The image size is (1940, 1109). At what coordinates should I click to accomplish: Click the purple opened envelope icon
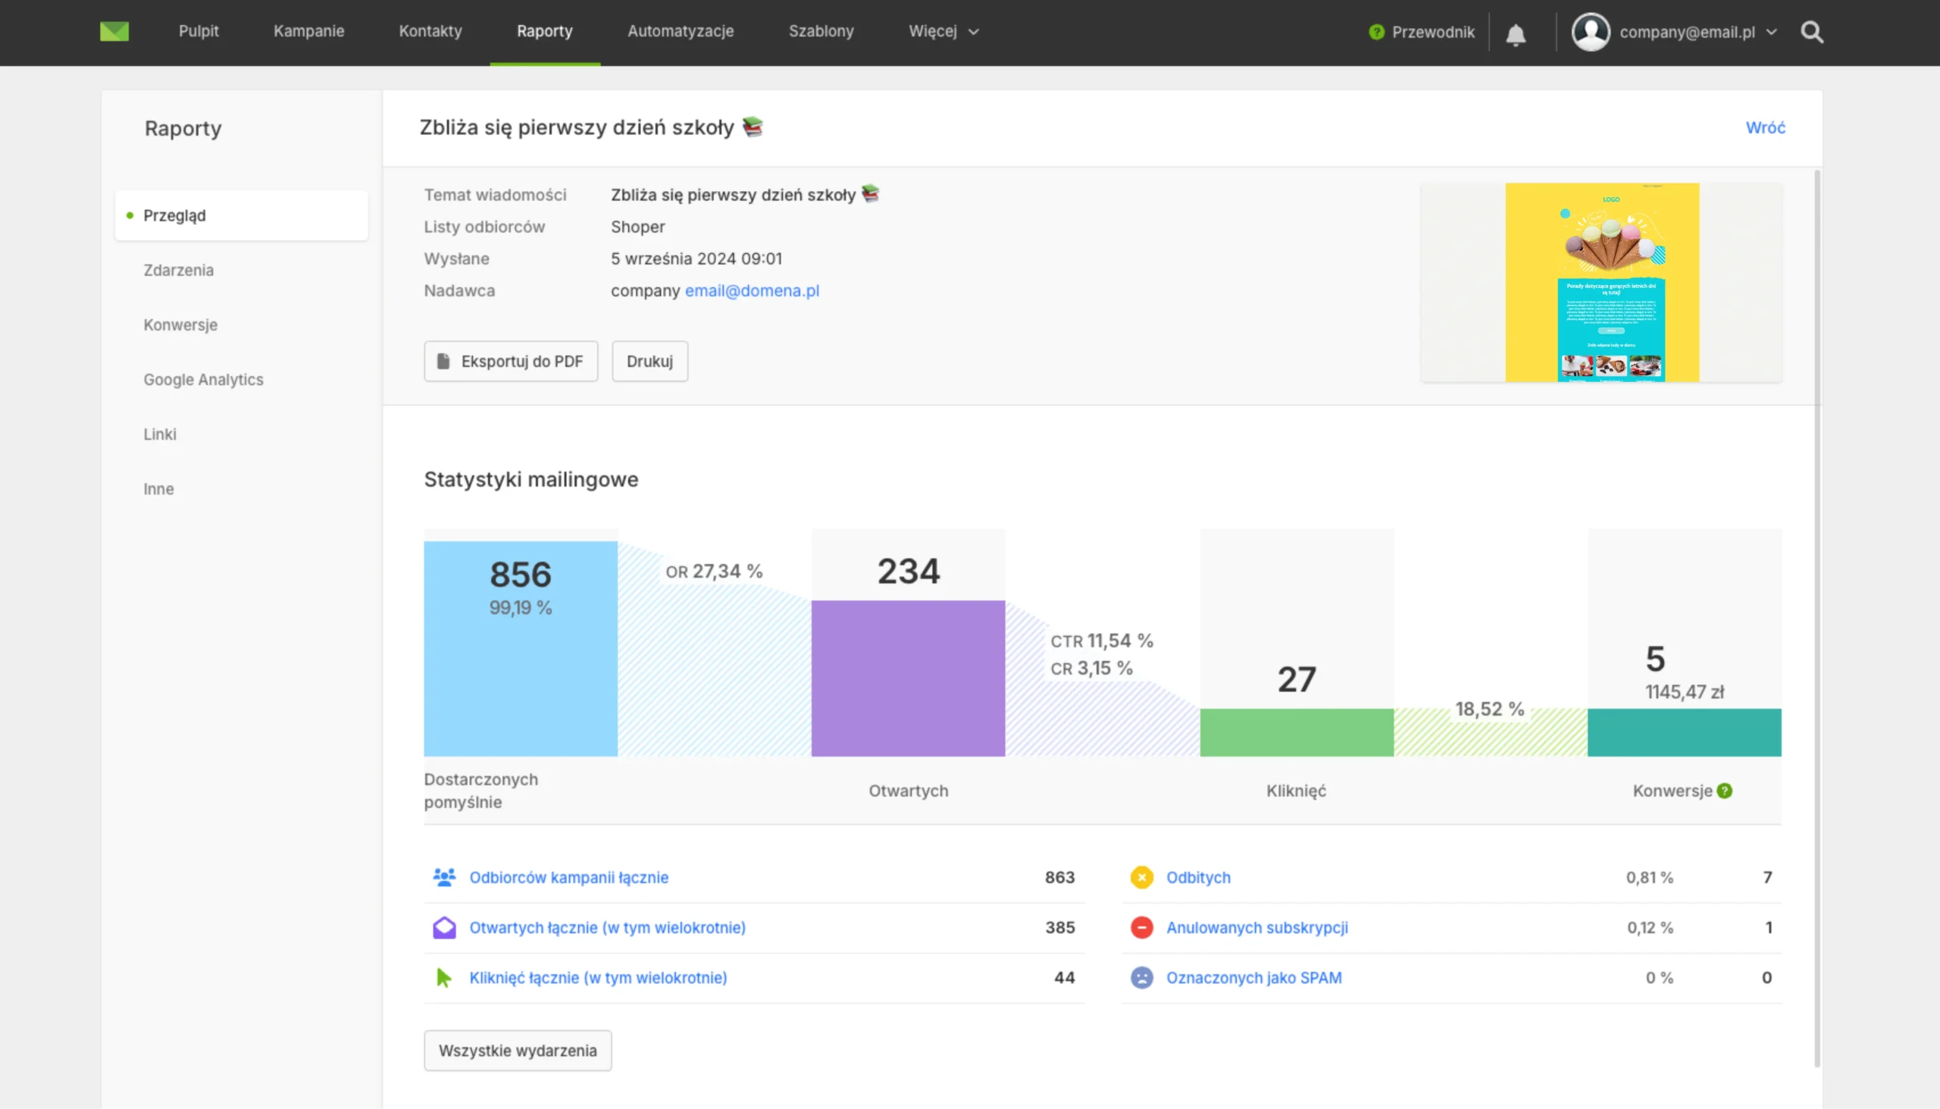pos(444,928)
